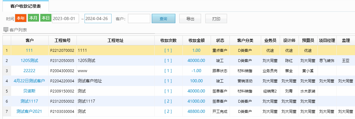The image size is (355, 119).
Task: Select the 本日 time filter
Action: click(46, 18)
